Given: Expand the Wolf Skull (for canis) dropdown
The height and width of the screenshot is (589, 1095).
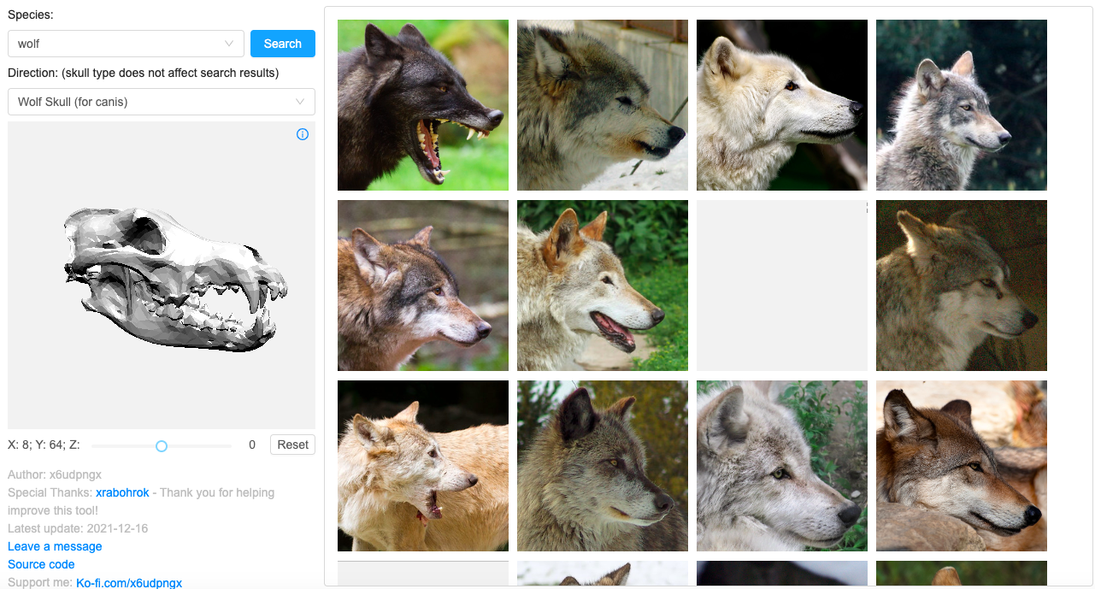Looking at the screenshot, I should (x=162, y=102).
